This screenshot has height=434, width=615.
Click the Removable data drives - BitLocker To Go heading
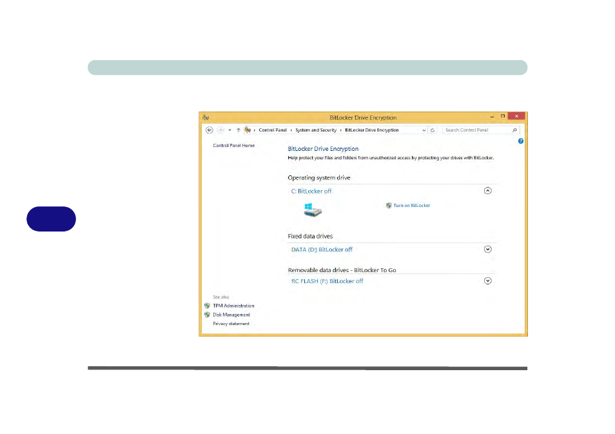[342, 270]
